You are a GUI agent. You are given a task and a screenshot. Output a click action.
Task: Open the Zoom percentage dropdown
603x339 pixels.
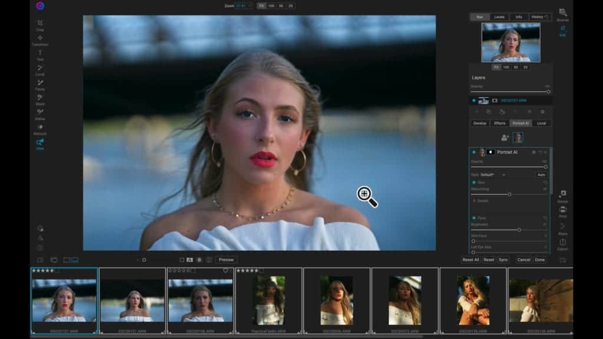coord(243,6)
